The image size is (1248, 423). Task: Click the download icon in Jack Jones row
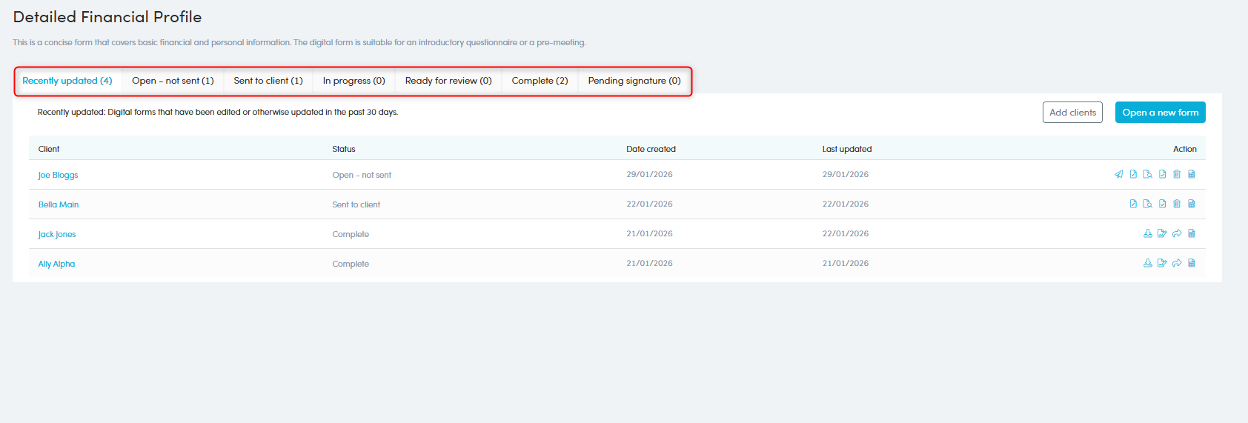pyautogui.click(x=1148, y=233)
